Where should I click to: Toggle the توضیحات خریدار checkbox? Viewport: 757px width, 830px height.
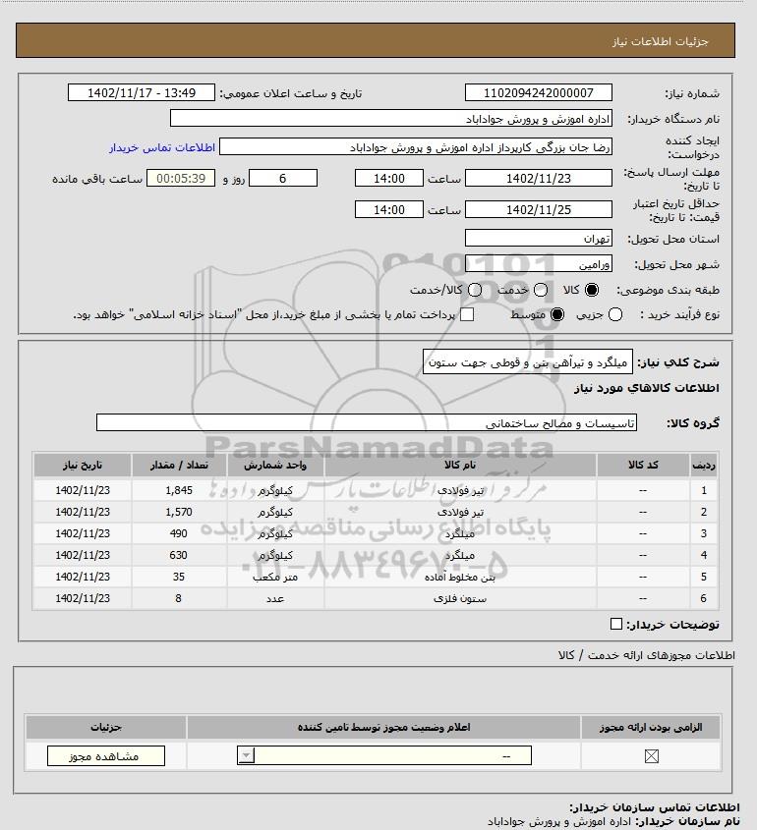point(616,624)
